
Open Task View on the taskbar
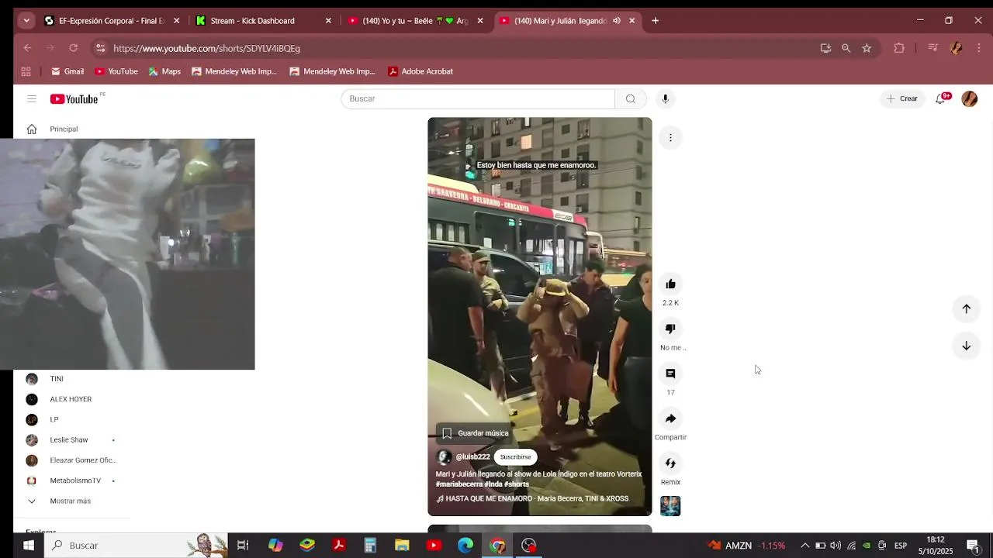tap(243, 545)
